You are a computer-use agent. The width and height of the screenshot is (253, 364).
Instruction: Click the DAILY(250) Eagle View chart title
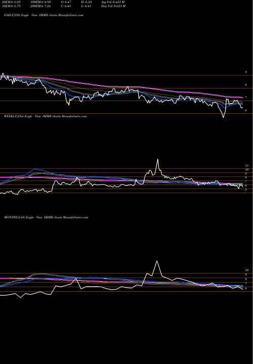point(44,15)
